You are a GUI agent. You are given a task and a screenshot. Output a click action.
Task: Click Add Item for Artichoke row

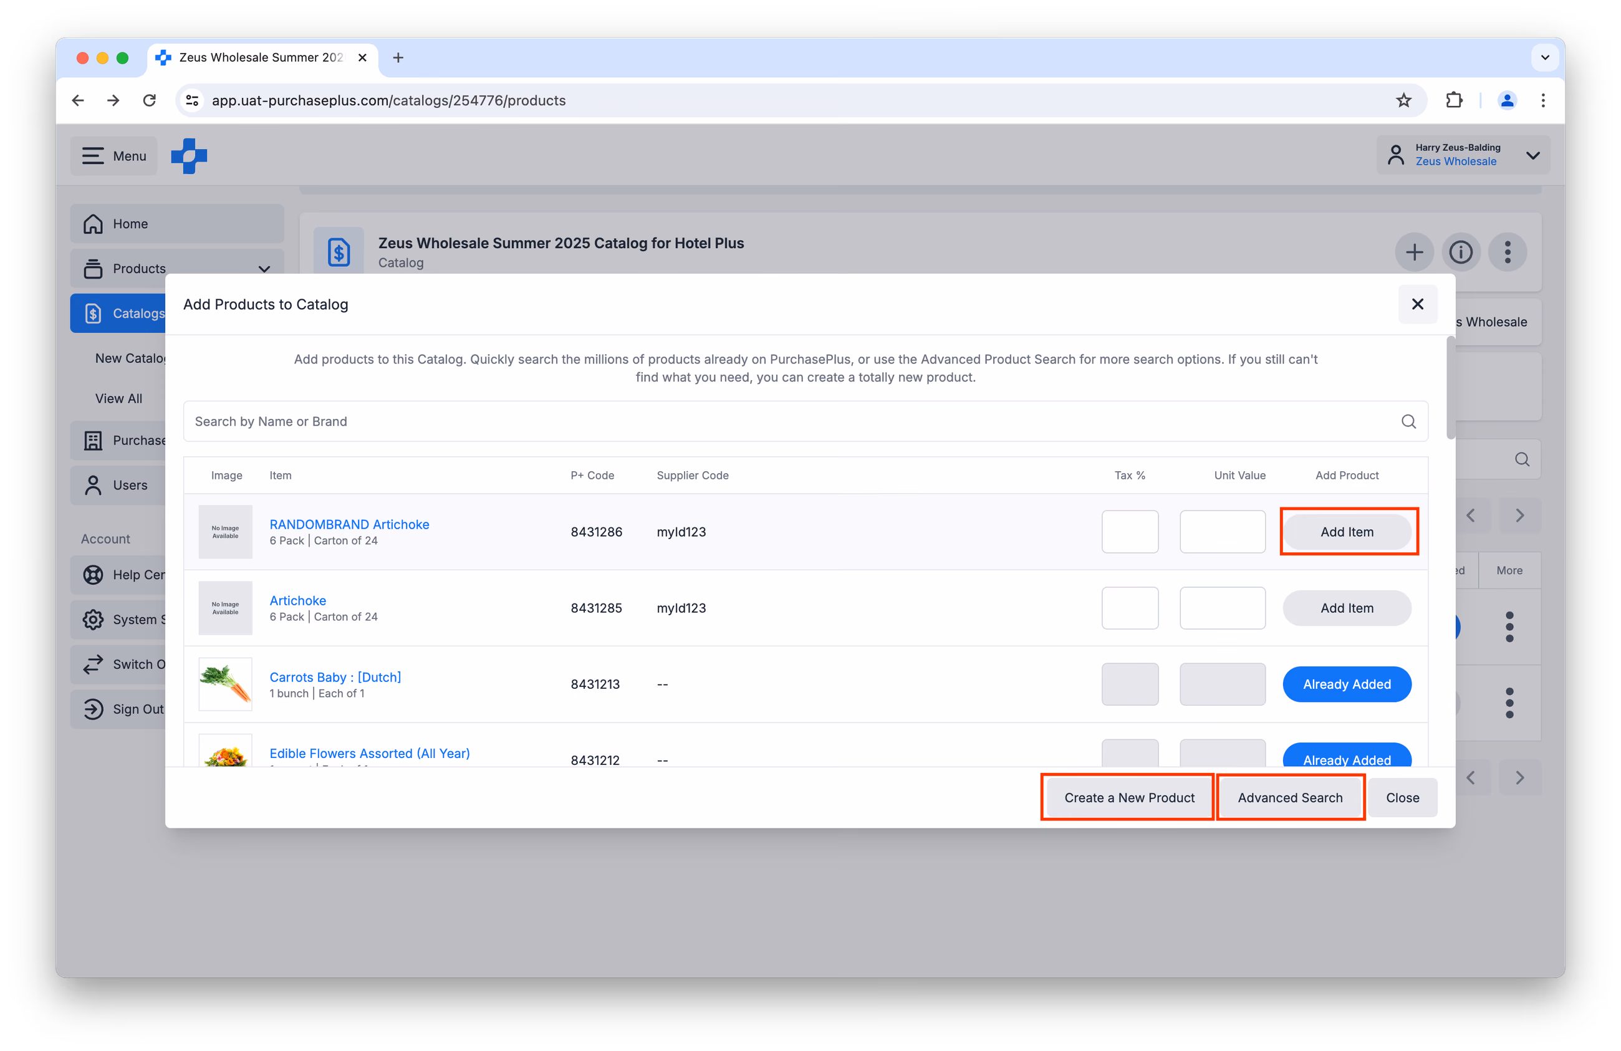[1347, 608]
